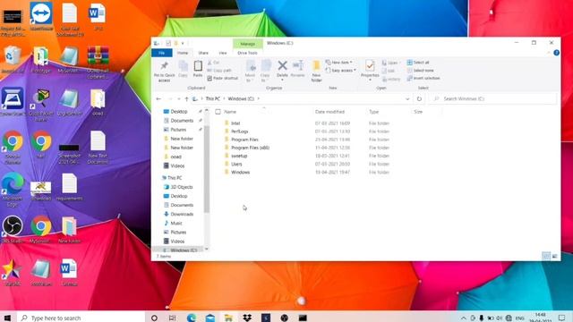
Task: Open the Windows Start menu
Action: coord(7,318)
